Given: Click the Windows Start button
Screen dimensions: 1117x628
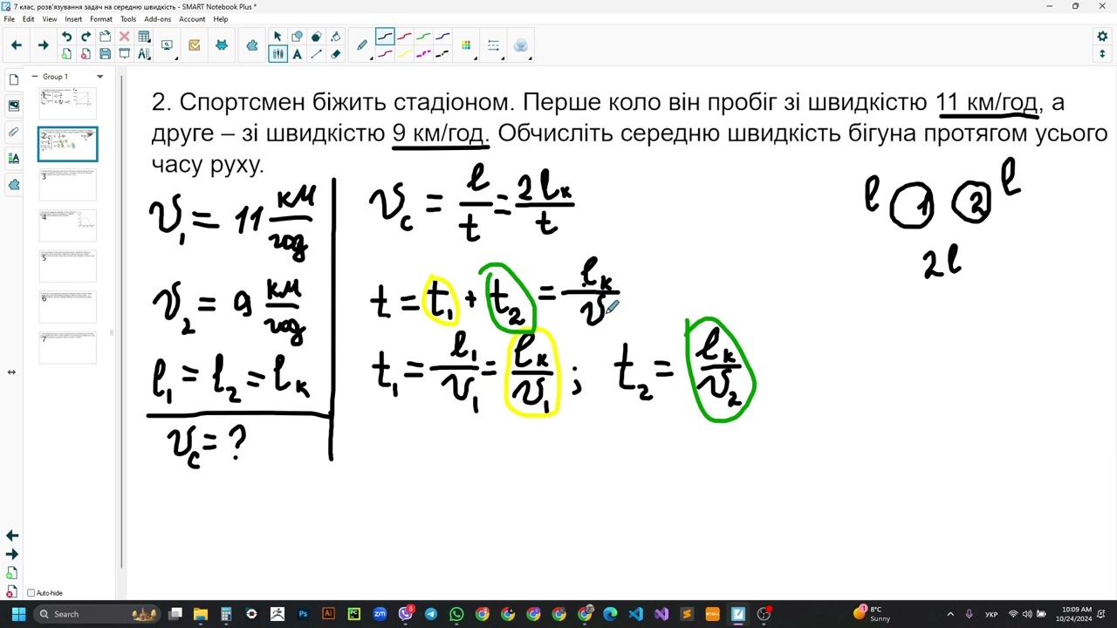Looking at the screenshot, I should pos(18,614).
